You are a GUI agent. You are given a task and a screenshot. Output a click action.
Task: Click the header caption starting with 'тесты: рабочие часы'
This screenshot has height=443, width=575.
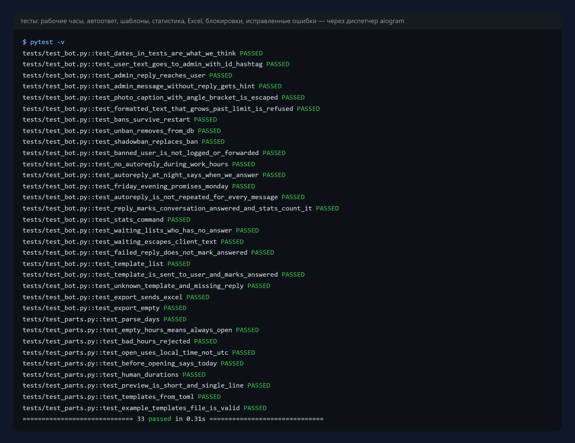coord(212,21)
